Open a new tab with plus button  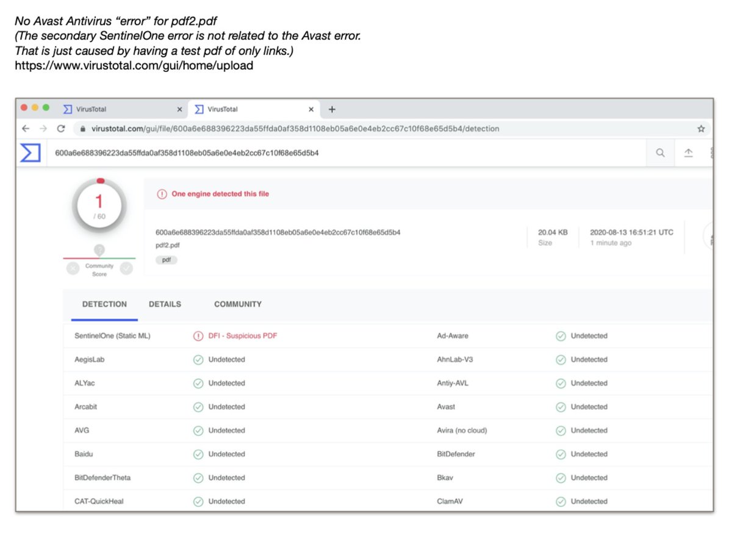pos(332,109)
